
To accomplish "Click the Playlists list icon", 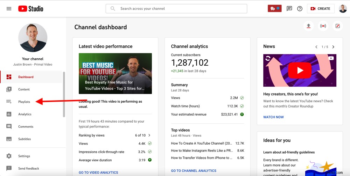I will click(9, 102).
